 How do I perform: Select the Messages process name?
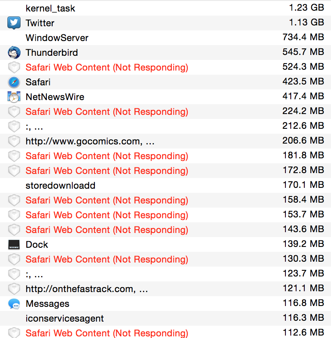48,304
